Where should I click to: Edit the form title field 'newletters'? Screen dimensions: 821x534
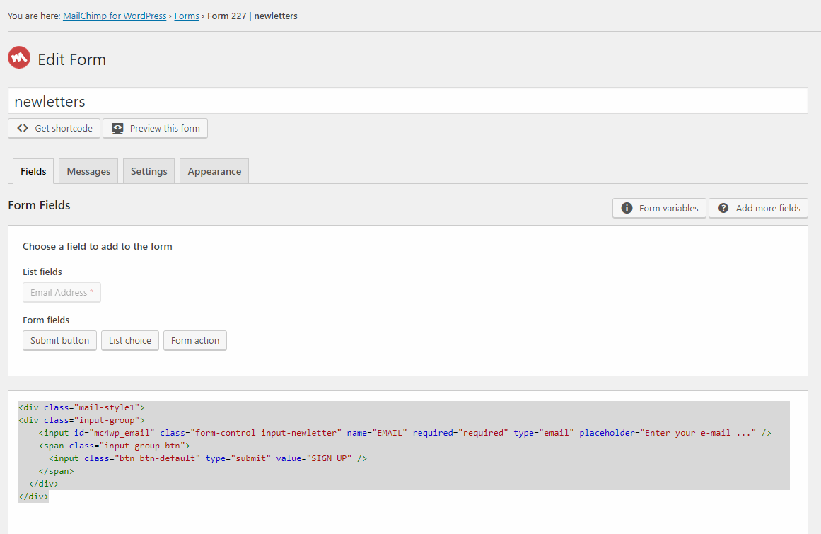[x=408, y=100]
